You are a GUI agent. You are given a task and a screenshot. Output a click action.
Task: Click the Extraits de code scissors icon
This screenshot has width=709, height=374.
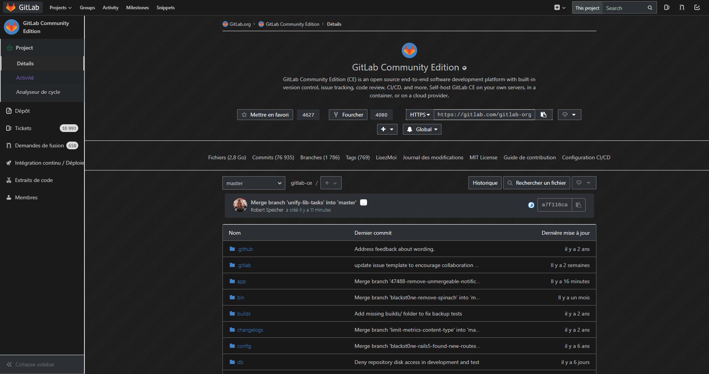(x=8, y=180)
